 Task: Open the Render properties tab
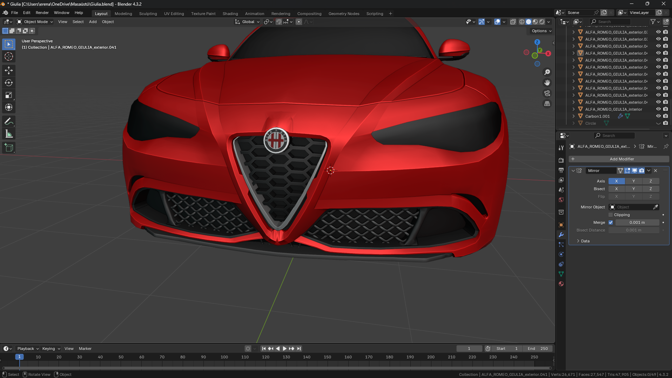pos(561,160)
